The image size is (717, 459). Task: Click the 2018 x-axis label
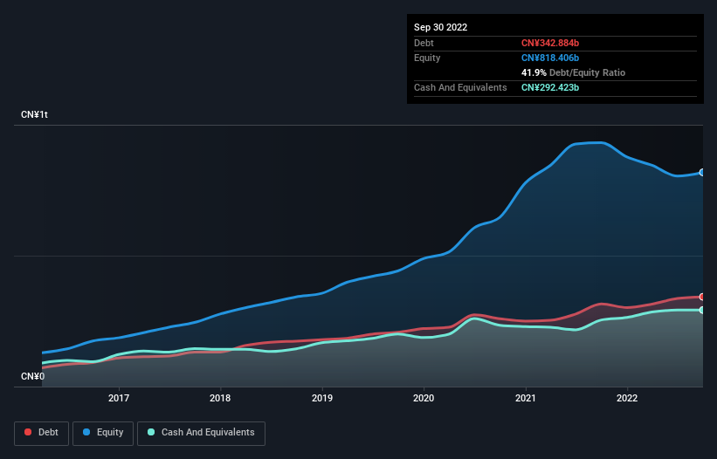click(x=220, y=398)
